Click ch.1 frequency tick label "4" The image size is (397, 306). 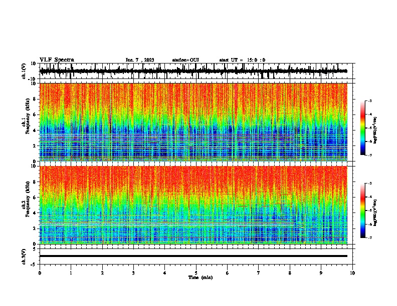(x=35, y=130)
